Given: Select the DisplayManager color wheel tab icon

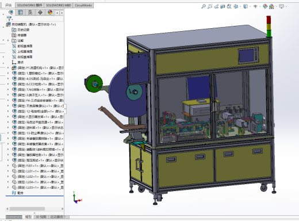Looking at the screenshot, I should 50,13.
